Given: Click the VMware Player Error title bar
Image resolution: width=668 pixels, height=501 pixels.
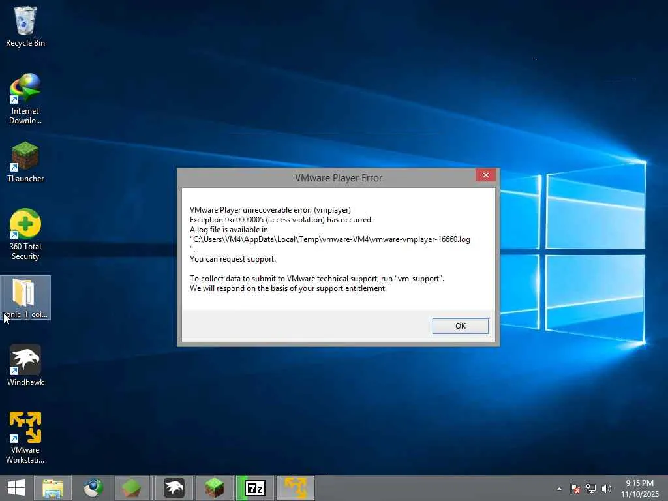Looking at the screenshot, I should (x=339, y=178).
